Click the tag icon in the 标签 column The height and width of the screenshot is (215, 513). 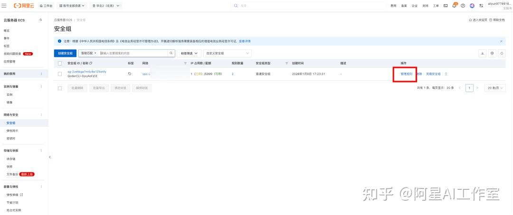pyautogui.click(x=130, y=74)
